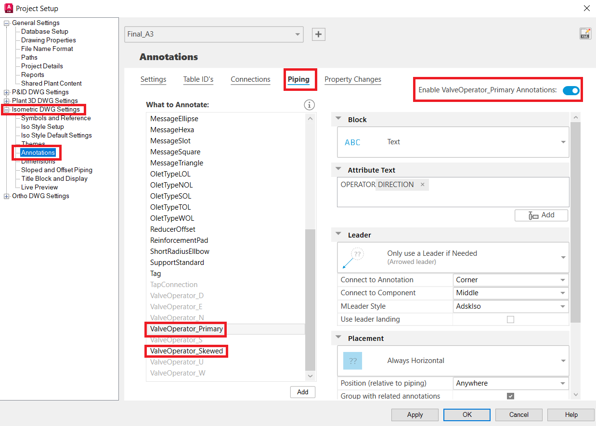The width and height of the screenshot is (596, 426).
Task: Click the ABC text block icon
Action: click(x=352, y=142)
